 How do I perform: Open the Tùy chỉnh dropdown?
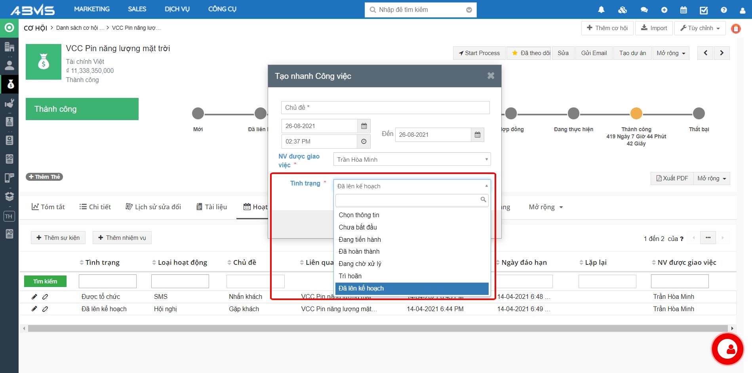[700, 28]
